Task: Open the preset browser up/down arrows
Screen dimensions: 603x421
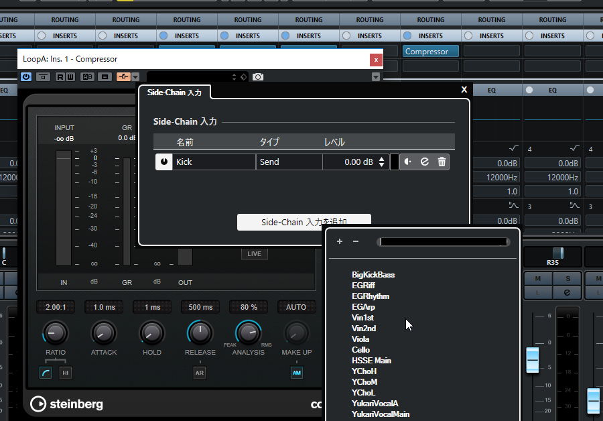Action: (x=234, y=77)
